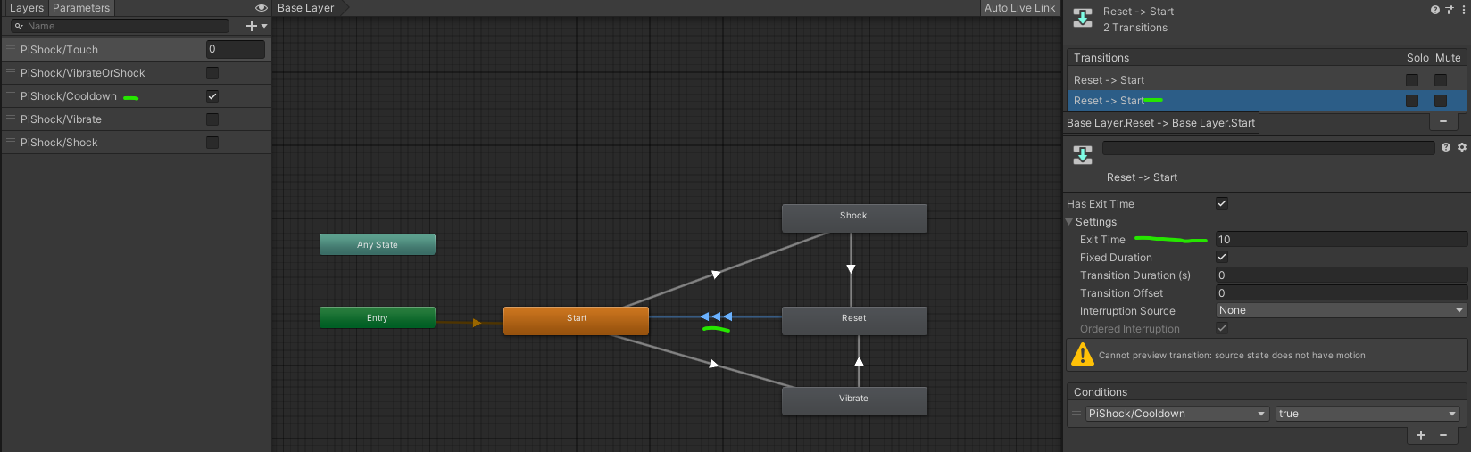Click the Base Layer breadcrumb
Viewport: 1471px width, 452px height.
[306, 8]
